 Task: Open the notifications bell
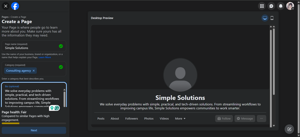[281, 6]
